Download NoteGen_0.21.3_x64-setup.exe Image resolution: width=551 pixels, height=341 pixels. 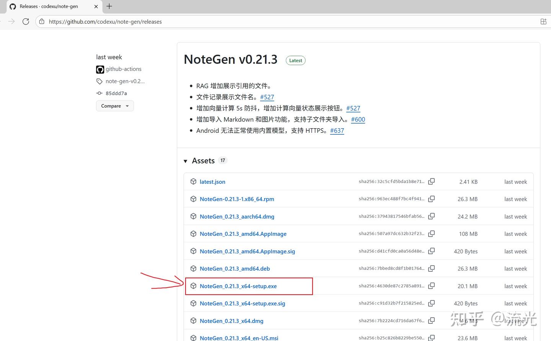click(x=238, y=286)
